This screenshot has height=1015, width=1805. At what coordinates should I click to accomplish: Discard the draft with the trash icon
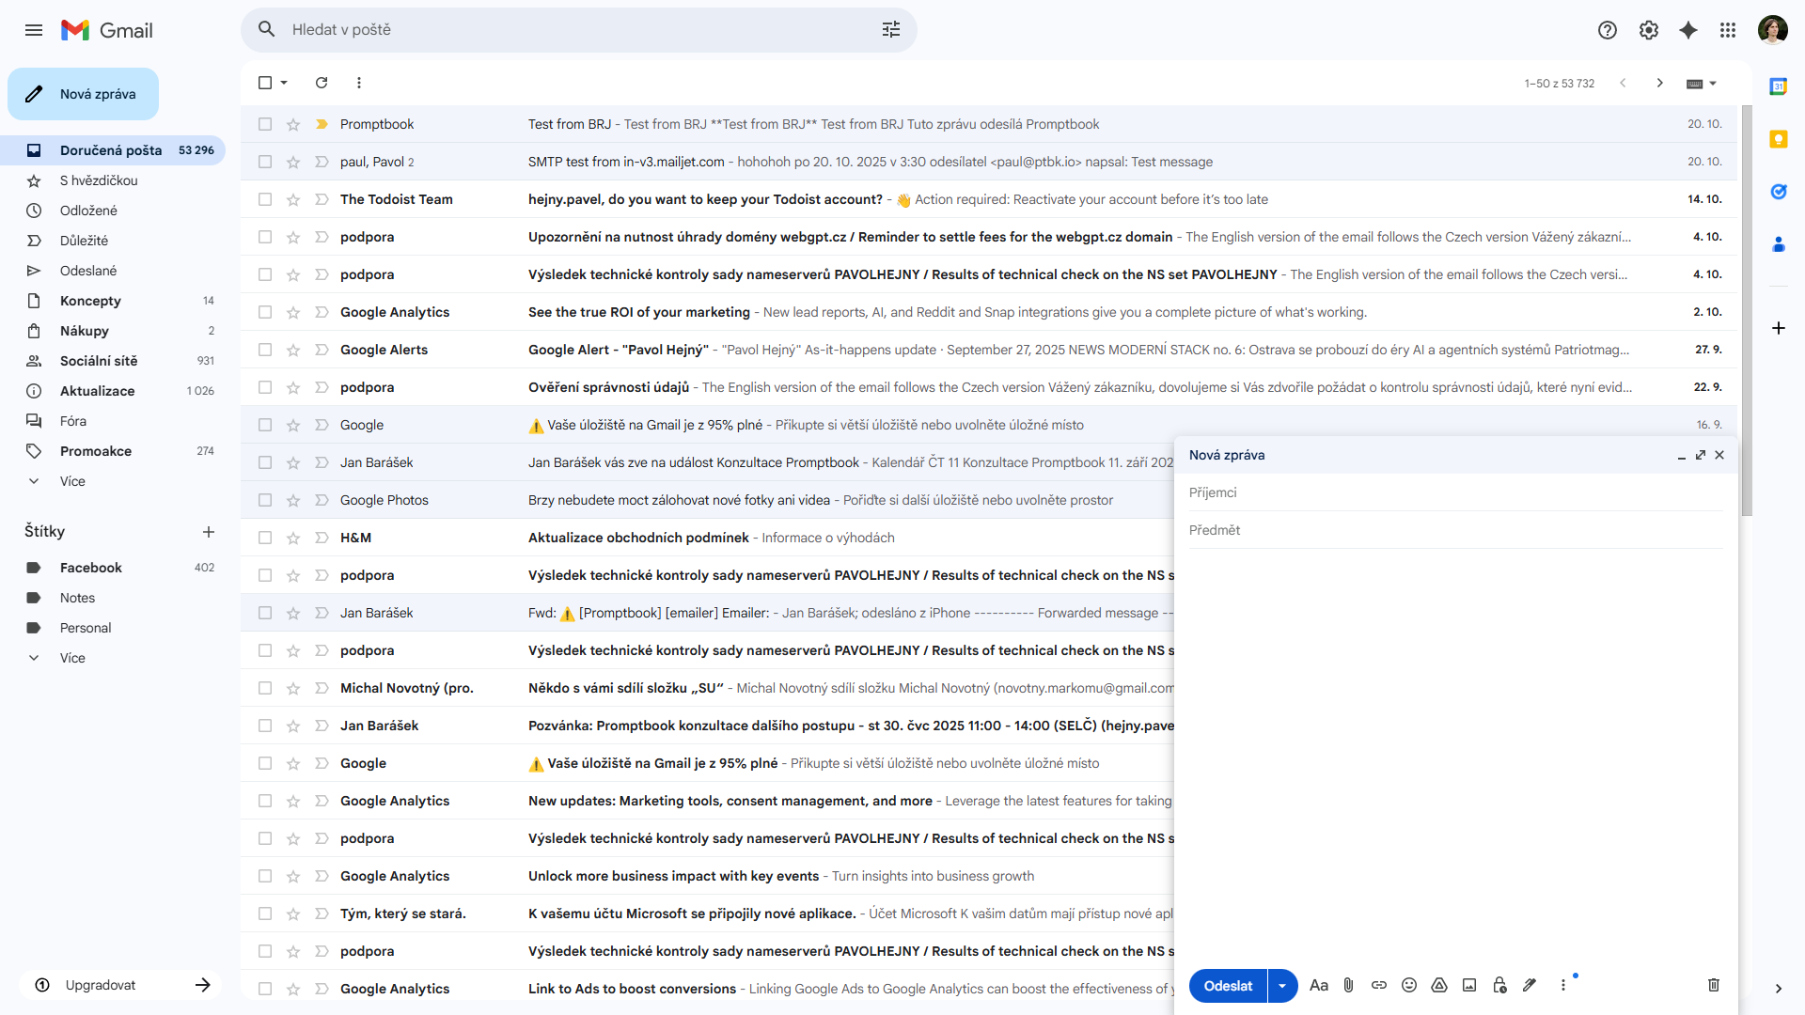click(x=1713, y=985)
